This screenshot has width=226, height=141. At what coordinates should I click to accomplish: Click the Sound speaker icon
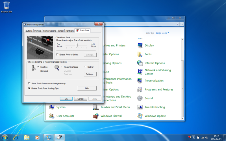[140, 98]
